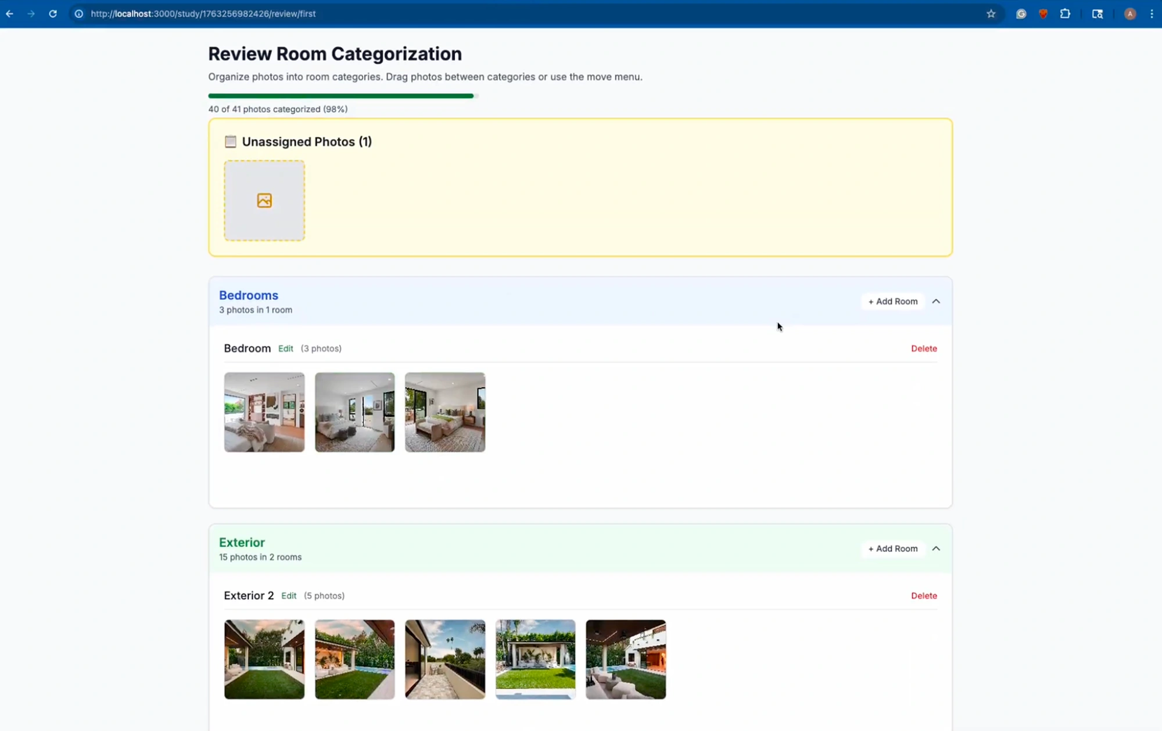Bookmark page with the star icon
Image resolution: width=1162 pixels, height=731 pixels.
[x=991, y=14]
